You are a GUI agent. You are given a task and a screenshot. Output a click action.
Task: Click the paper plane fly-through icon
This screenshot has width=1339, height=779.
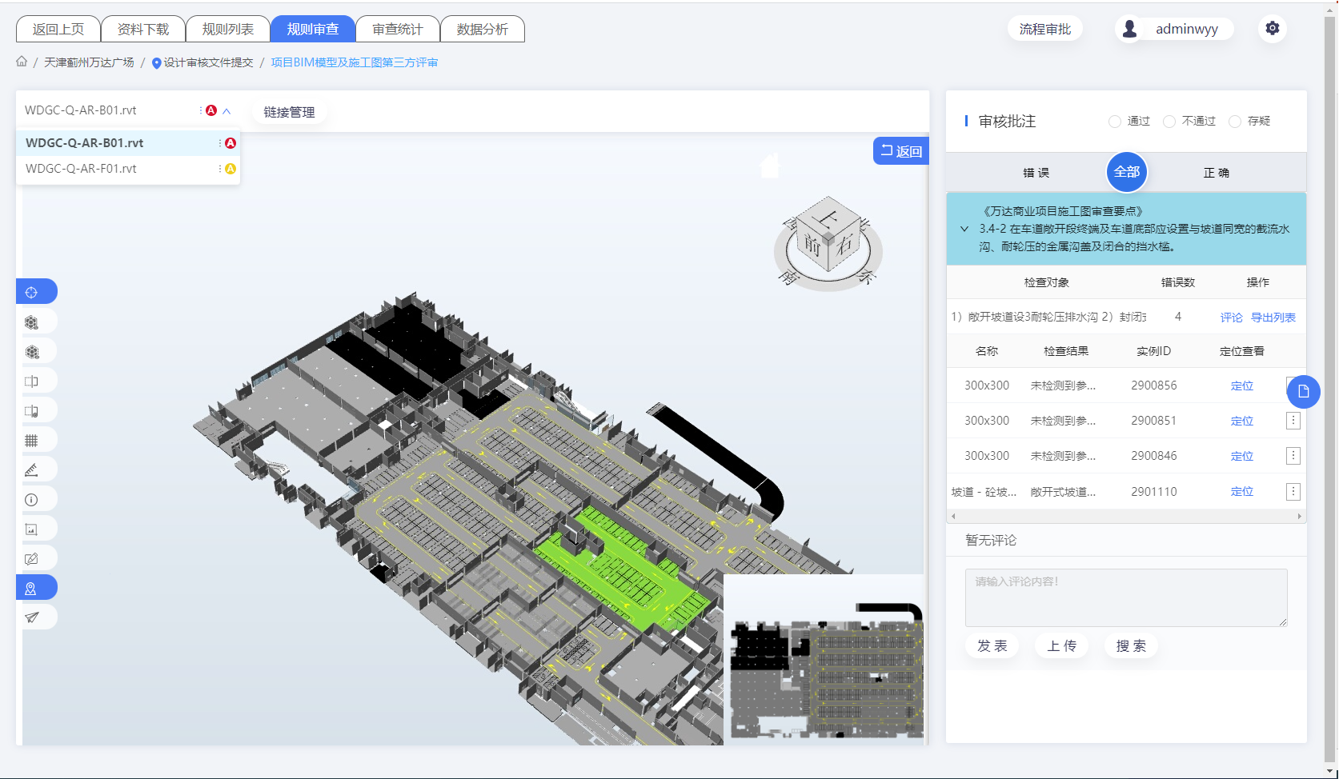click(31, 617)
